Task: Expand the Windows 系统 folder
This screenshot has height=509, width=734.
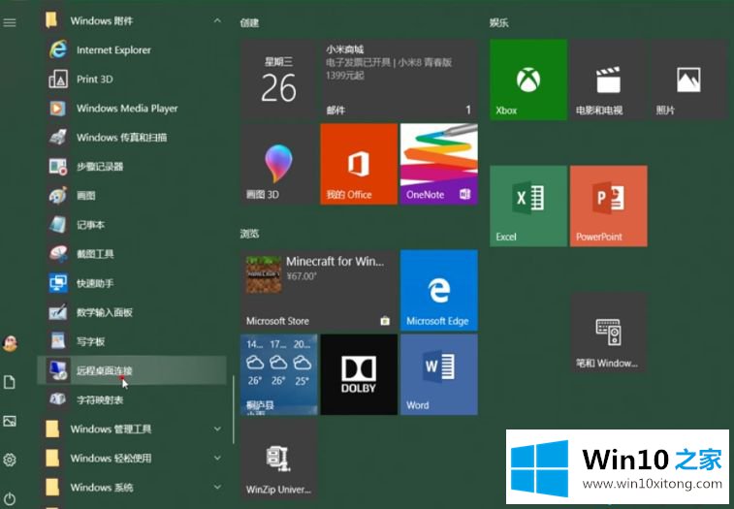Action: 131,487
